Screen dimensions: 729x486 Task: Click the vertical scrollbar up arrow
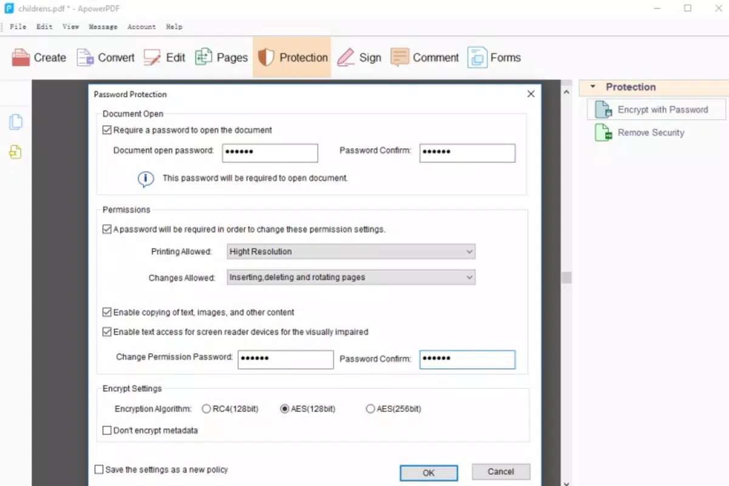tap(567, 92)
